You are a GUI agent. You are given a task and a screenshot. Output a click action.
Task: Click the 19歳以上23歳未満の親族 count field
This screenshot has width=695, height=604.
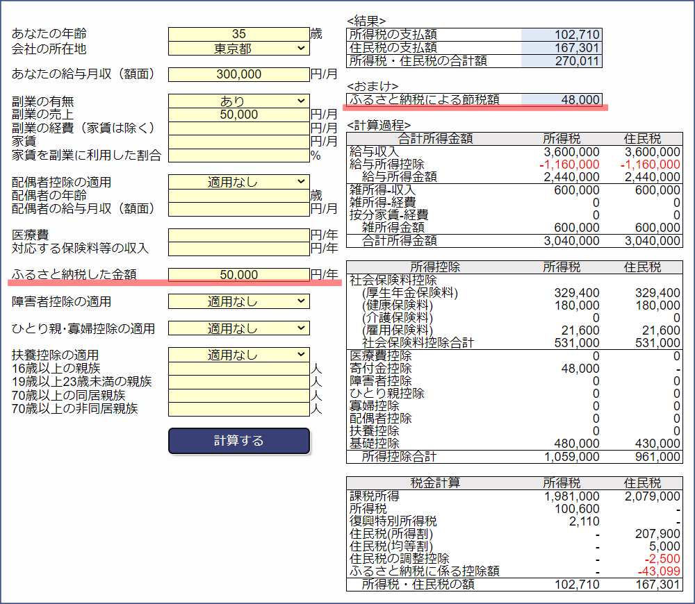239,382
